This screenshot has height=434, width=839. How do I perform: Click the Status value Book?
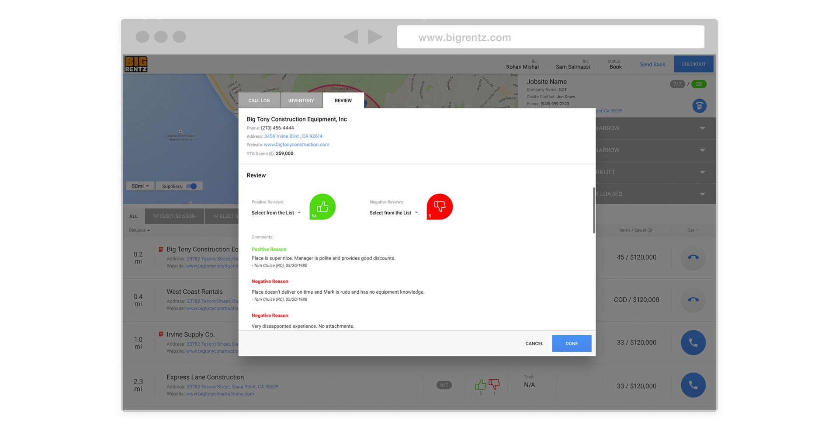coord(615,67)
